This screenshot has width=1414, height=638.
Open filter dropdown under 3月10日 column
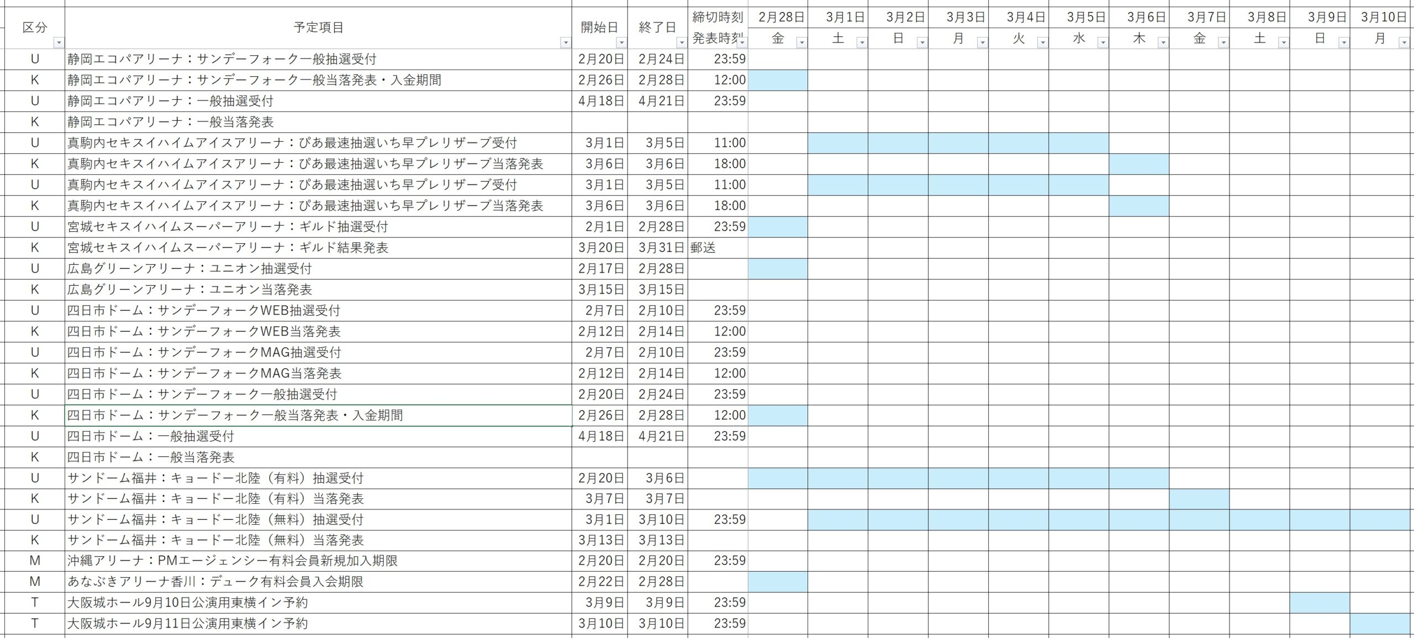[1404, 42]
